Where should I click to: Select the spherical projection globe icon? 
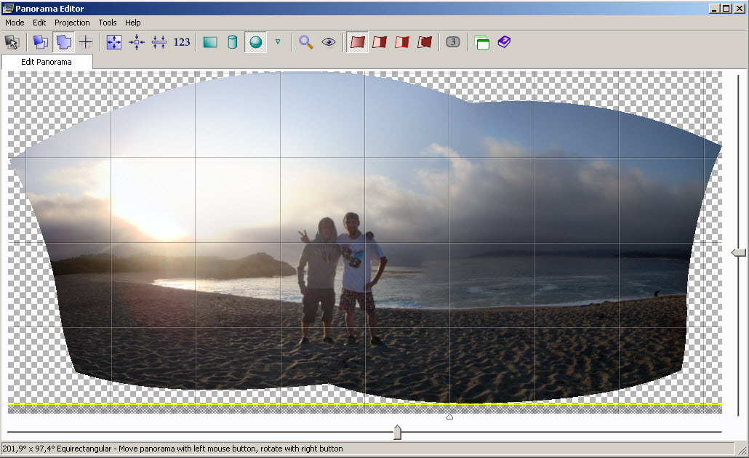coord(255,42)
